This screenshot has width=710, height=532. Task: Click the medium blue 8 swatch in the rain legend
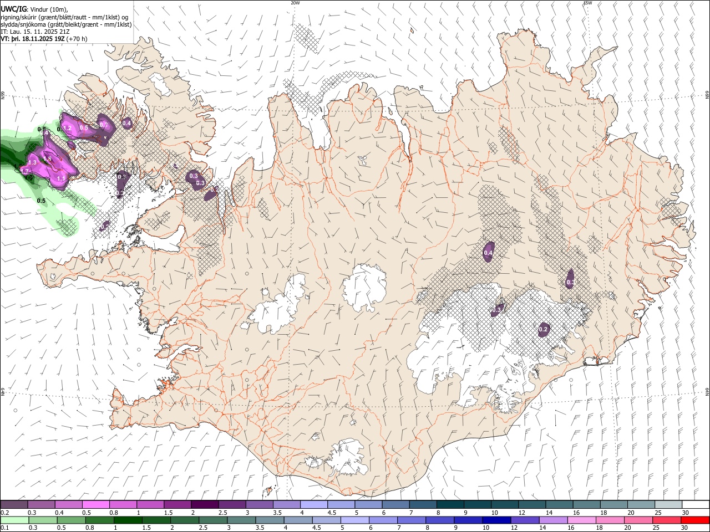click(x=441, y=520)
